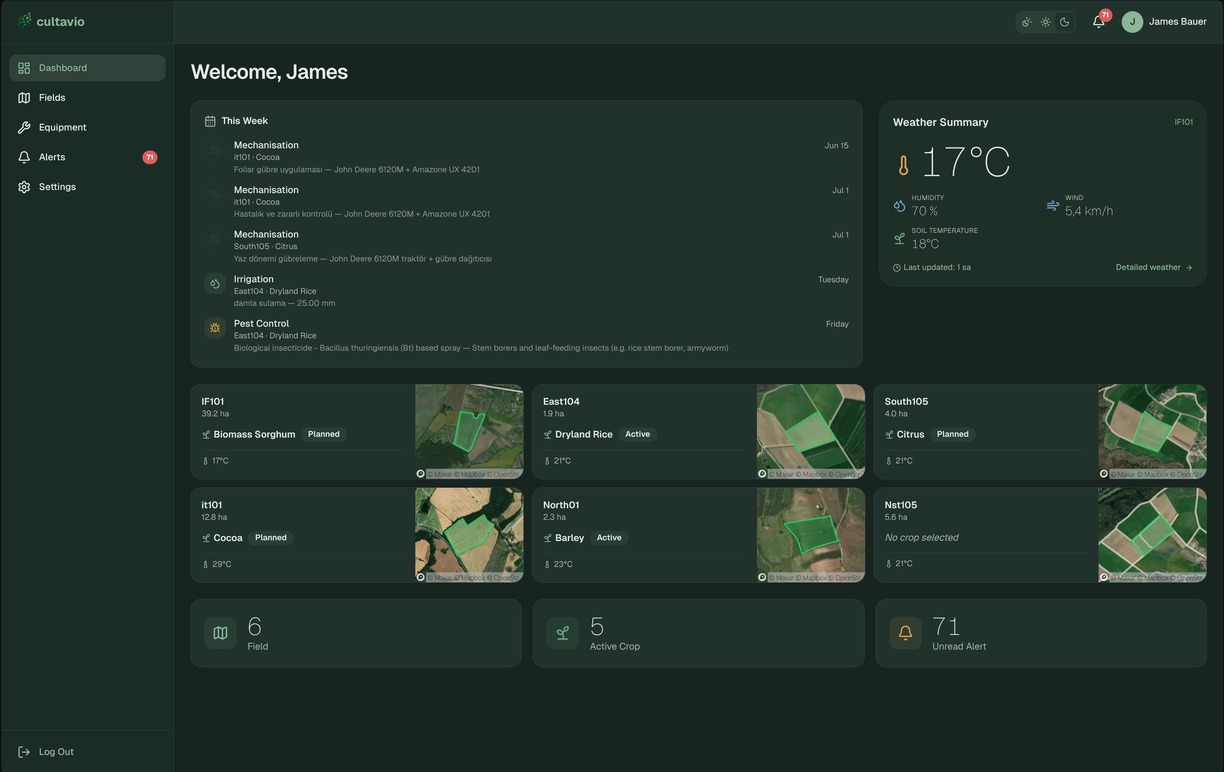Open the South105 field card title
This screenshot has width=1224, height=772.
click(906, 401)
